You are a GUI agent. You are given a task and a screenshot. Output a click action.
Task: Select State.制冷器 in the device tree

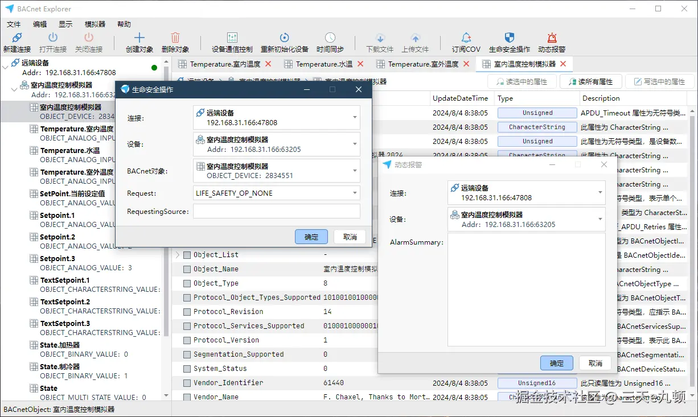[60, 366]
